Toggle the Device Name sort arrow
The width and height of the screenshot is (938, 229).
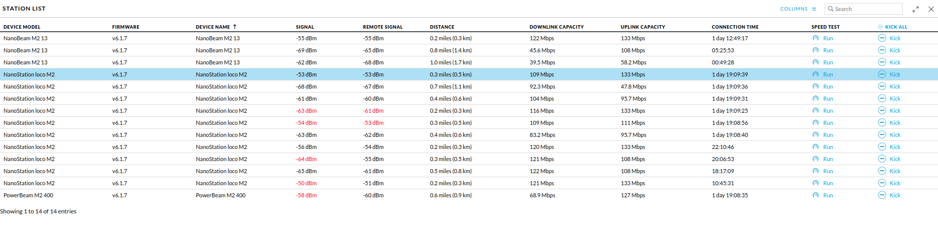point(235,27)
